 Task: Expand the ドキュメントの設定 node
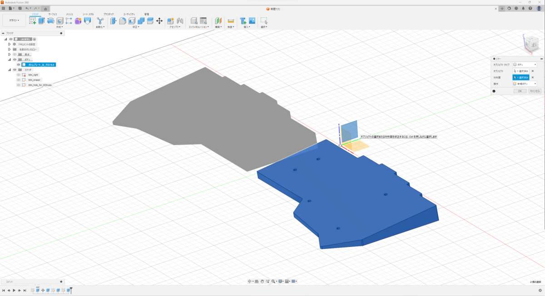coord(10,44)
